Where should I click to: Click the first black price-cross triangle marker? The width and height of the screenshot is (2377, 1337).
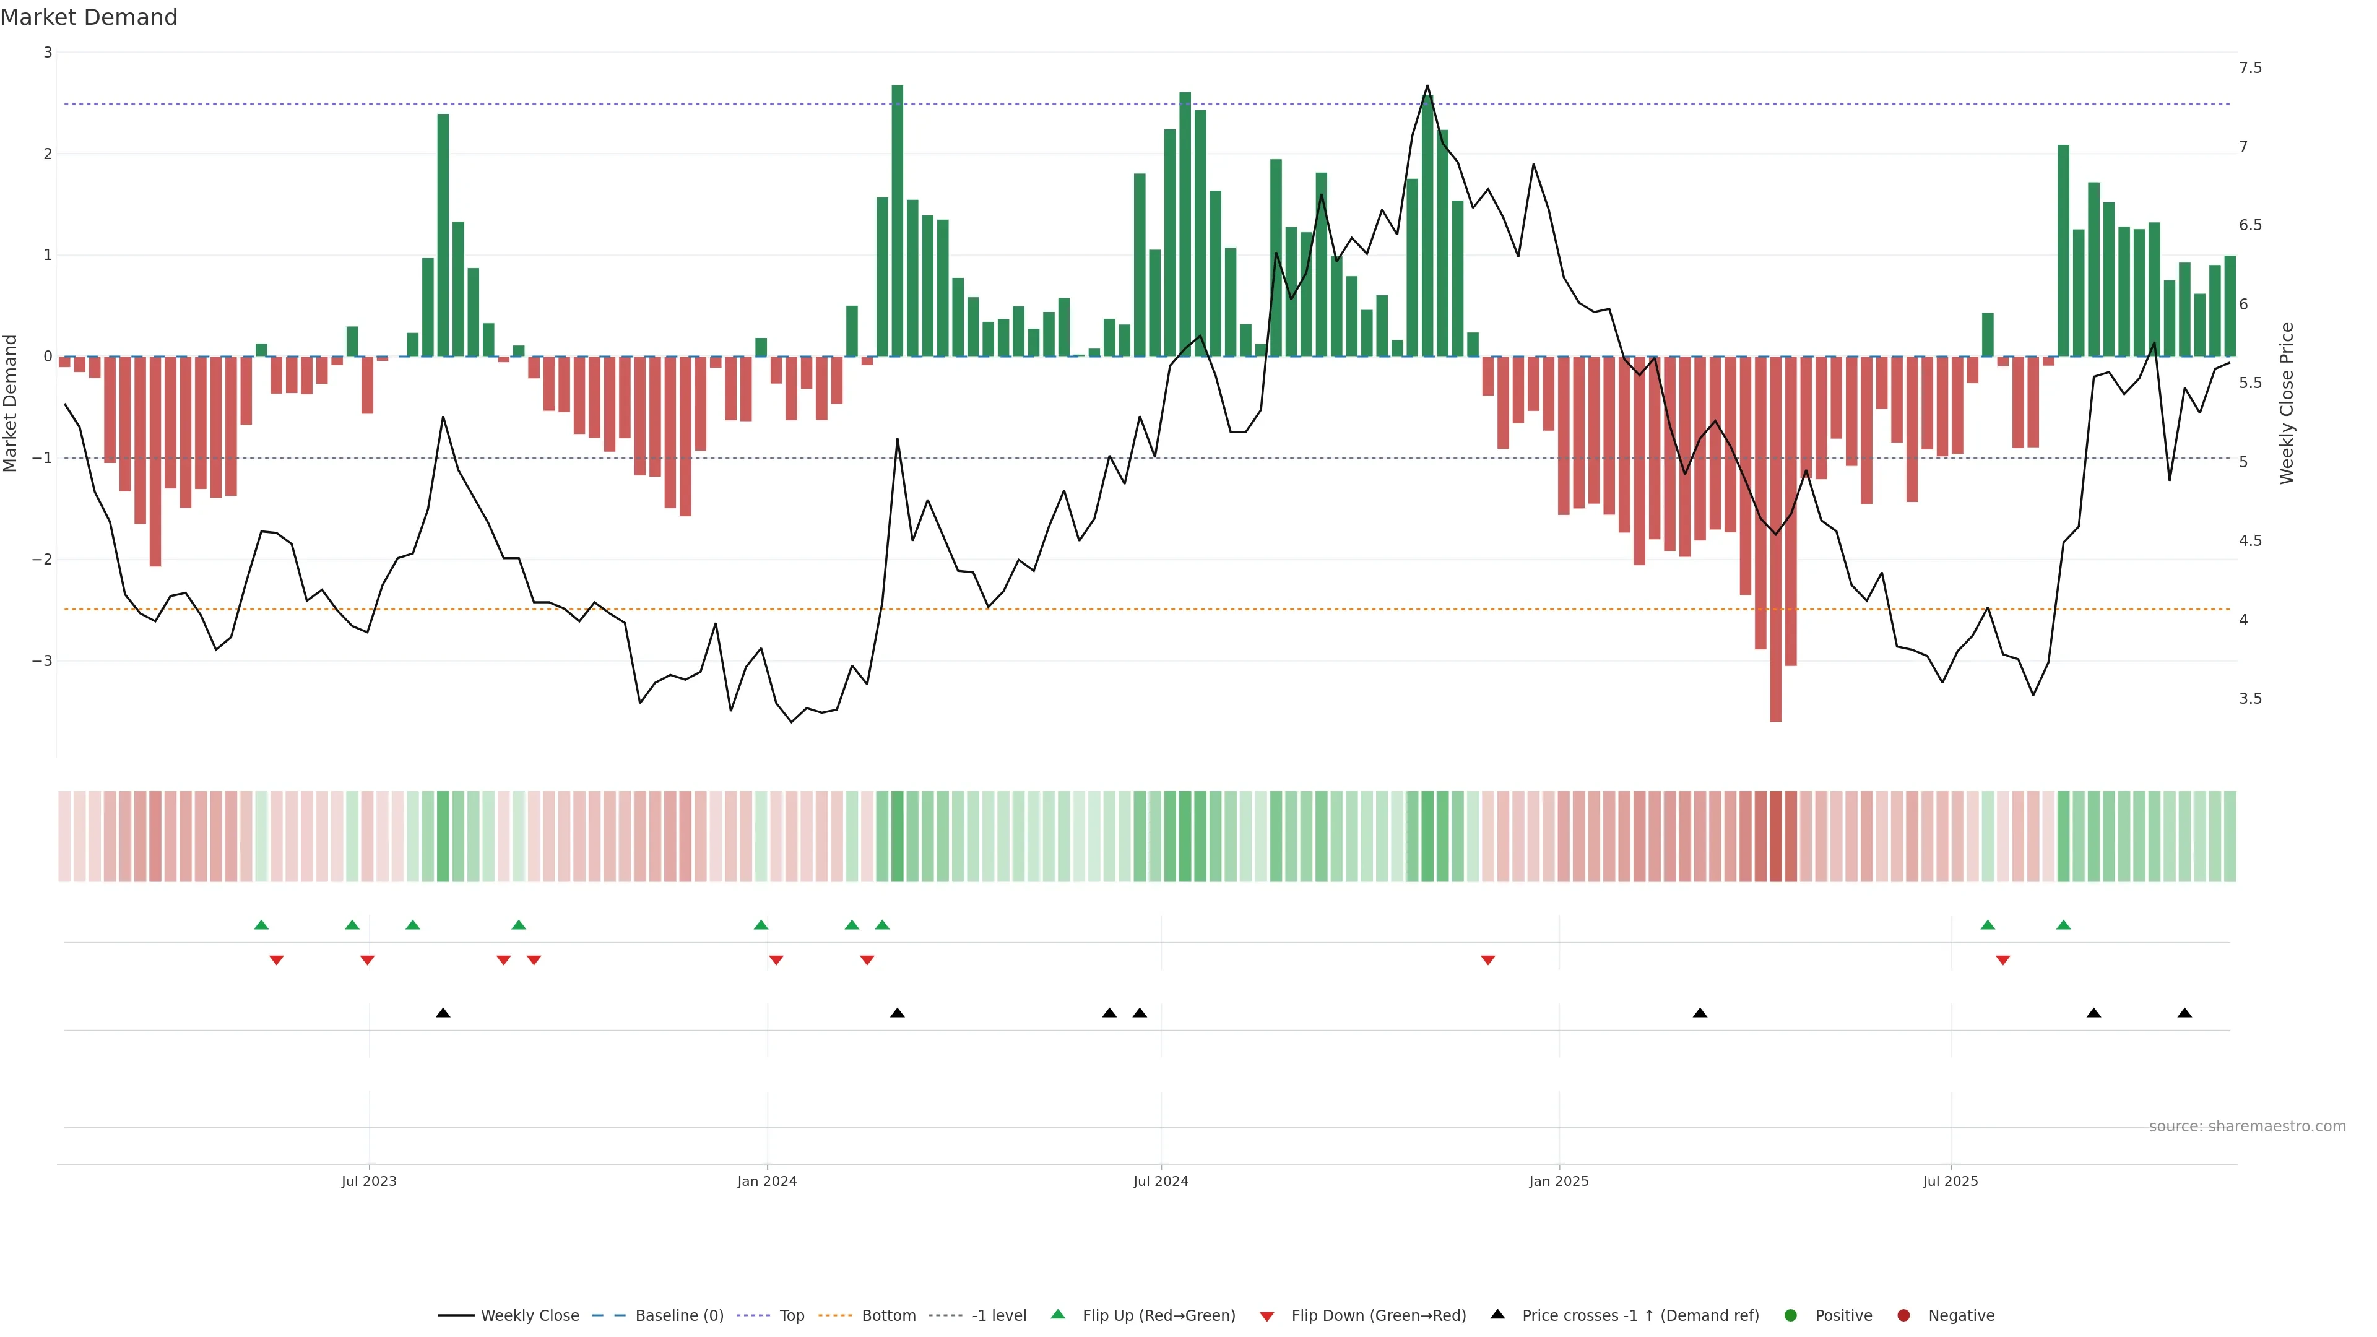click(443, 1012)
